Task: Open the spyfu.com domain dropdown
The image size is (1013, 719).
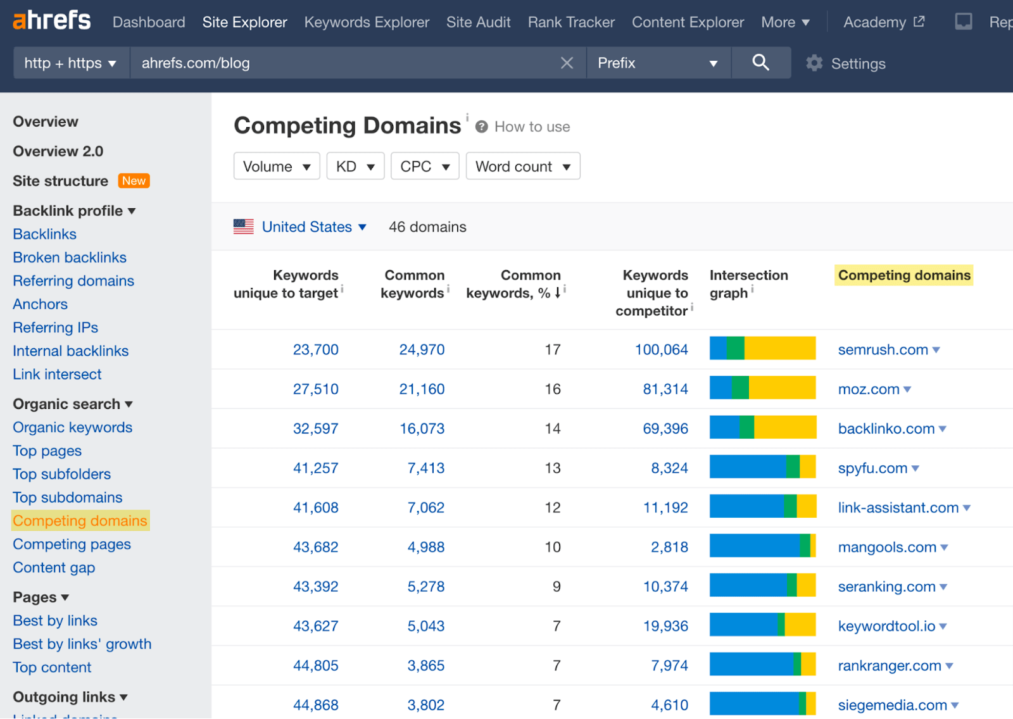Action: (915, 468)
